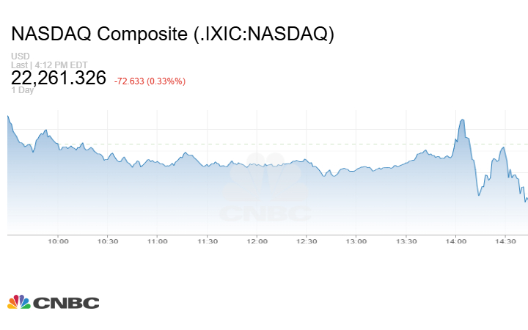
Task: Click the 10:00 time axis label
Action: tap(58, 241)
